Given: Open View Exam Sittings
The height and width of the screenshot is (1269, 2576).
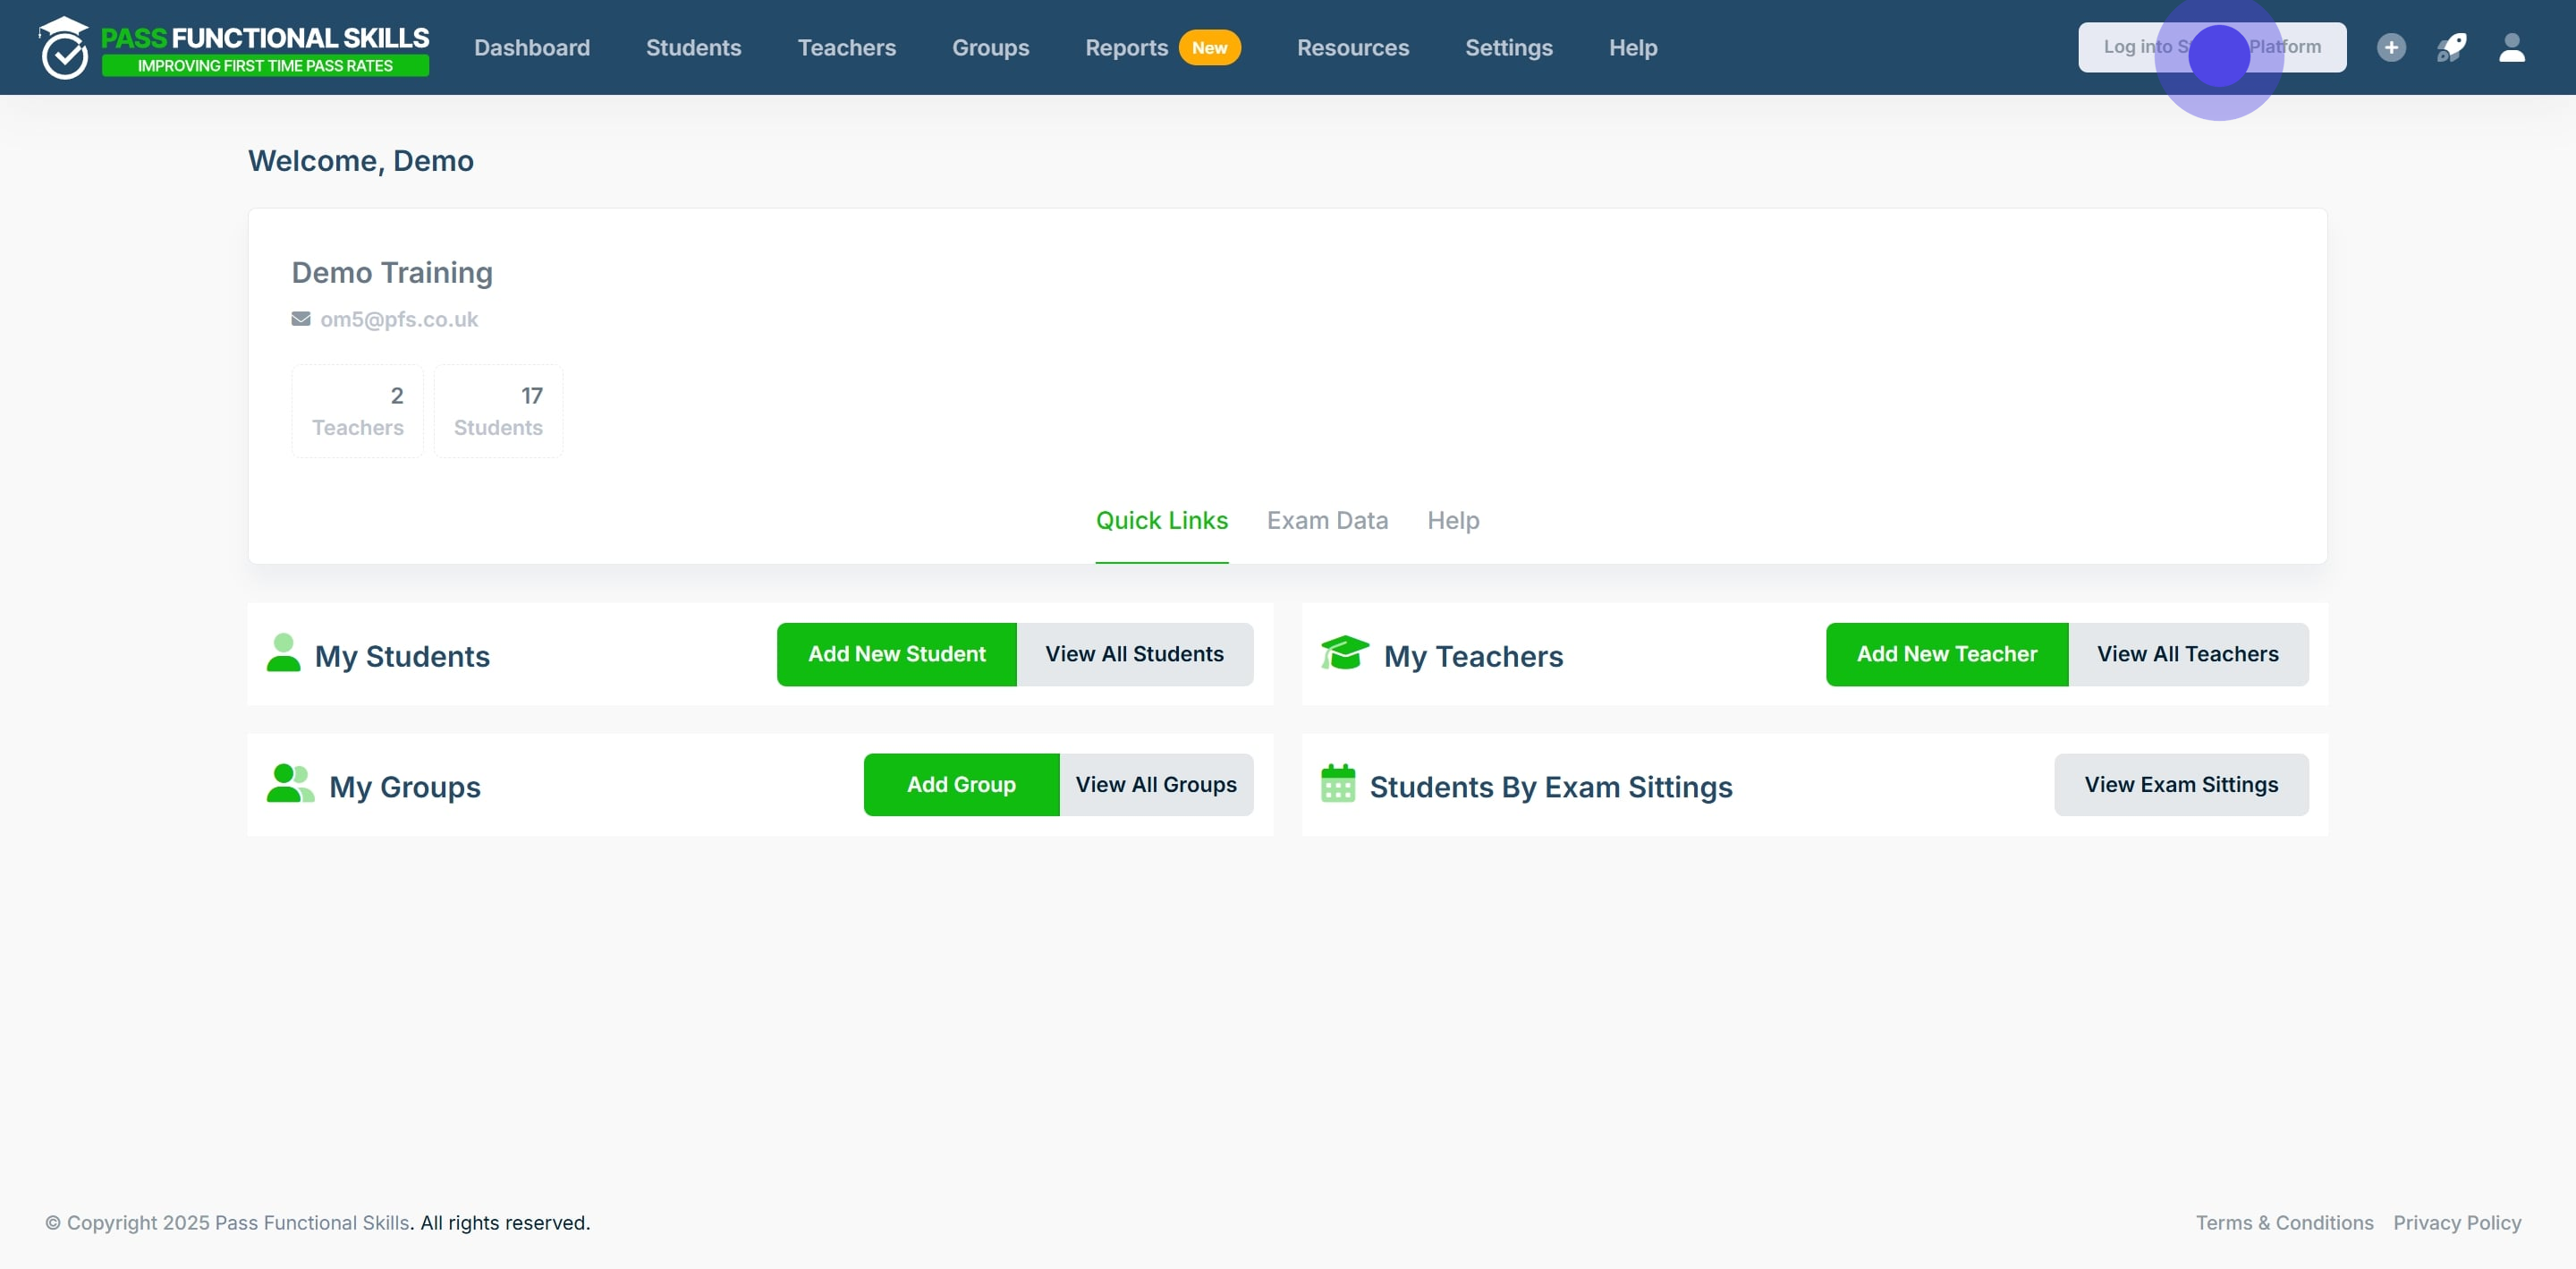Looking at the screenshot, I should [x=2181, y=786].
